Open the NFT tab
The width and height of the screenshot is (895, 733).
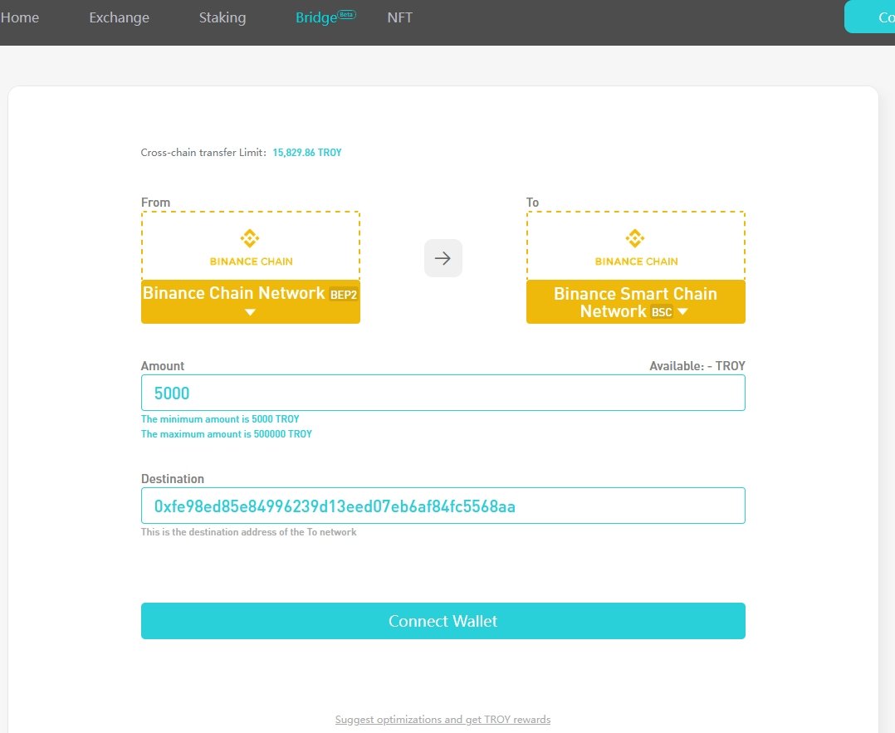[x=399, y=17]
